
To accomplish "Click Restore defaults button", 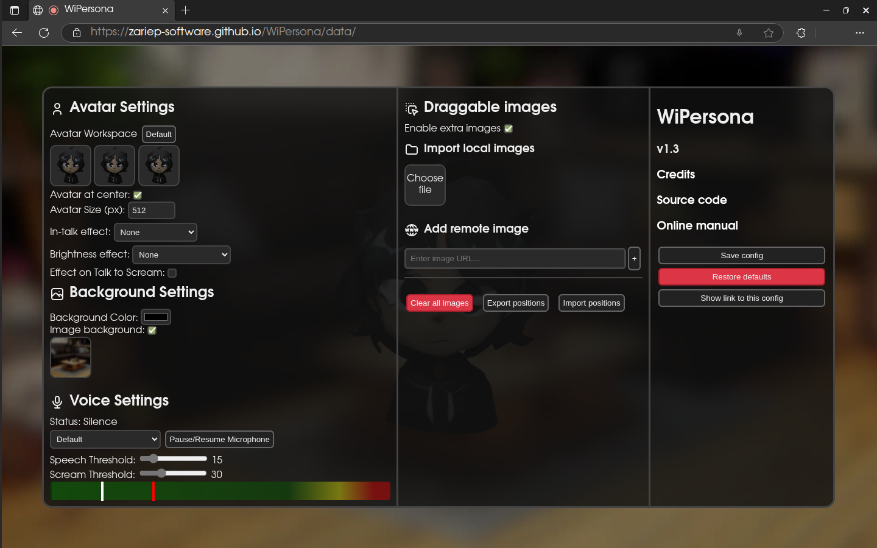I will point(742,276).
